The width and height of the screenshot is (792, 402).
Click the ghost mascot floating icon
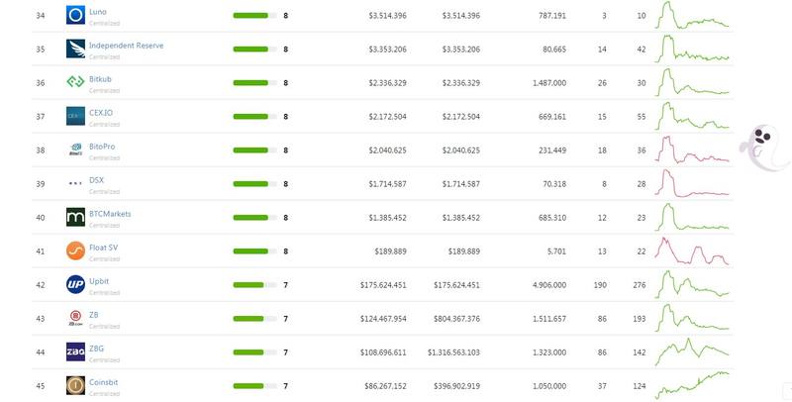[x=763, y=148]
